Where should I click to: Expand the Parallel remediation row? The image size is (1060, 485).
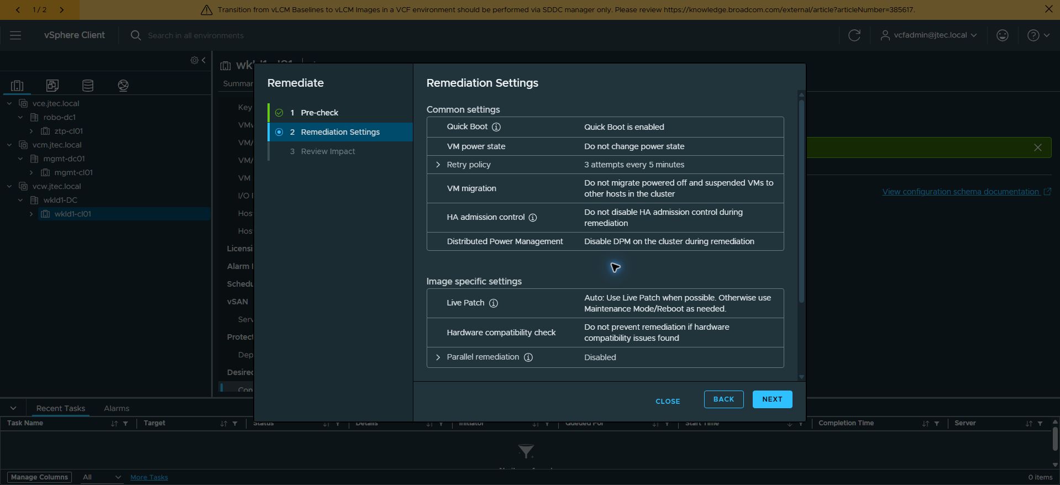[438, 357]
